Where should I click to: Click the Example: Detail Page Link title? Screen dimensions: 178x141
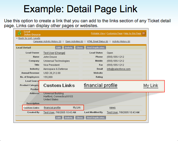[80, 9]
